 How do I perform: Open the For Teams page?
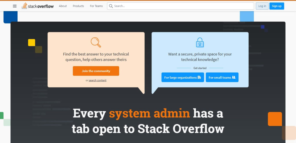click(96, 6)
